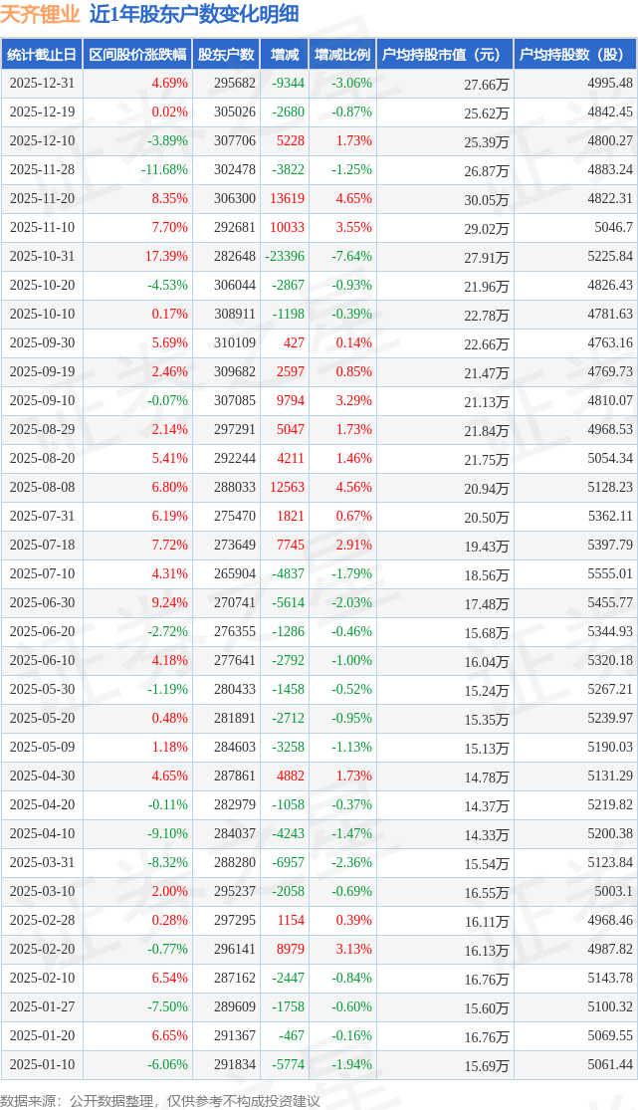This screenshot has width=638, height=1110.
Task: Click the 5555.01 average shares cell
Action: 610,574
